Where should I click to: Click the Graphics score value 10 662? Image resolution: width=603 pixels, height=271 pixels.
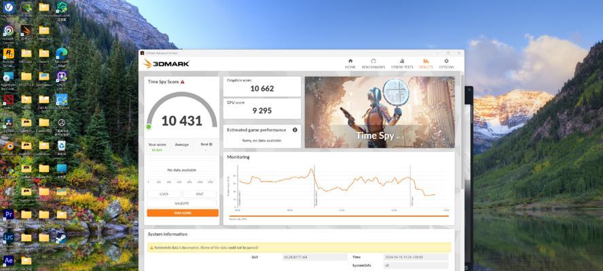pos(262,89)
